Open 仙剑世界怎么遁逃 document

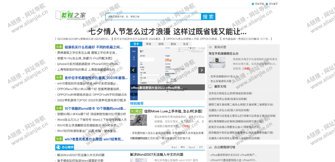click(228, 99)
